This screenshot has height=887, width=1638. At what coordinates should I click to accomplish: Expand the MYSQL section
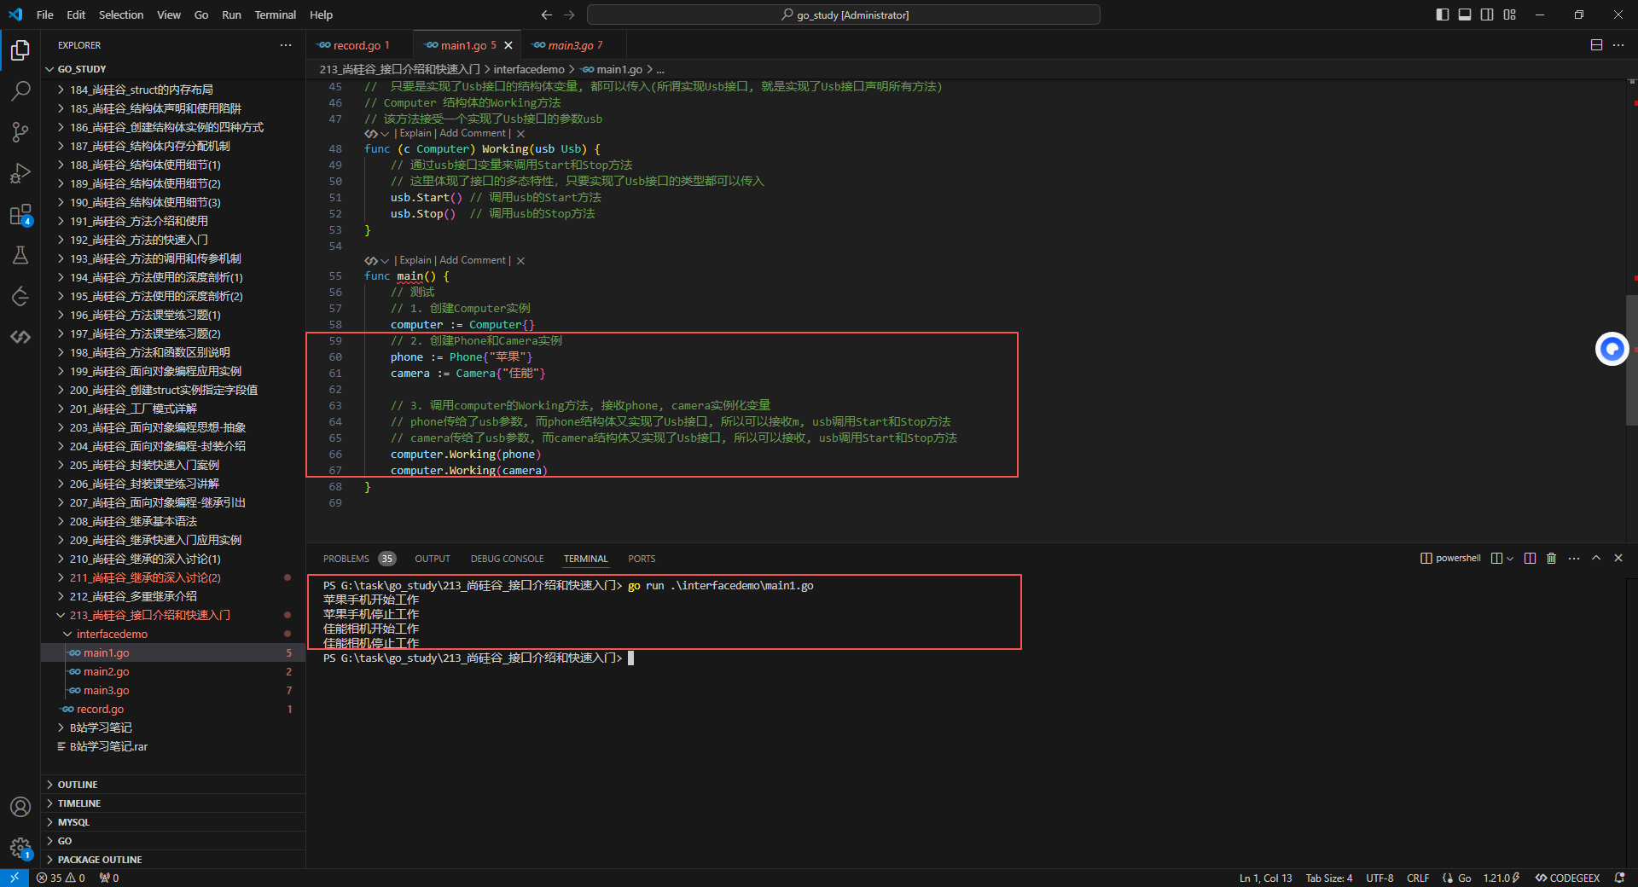click(x=173, y=822)
